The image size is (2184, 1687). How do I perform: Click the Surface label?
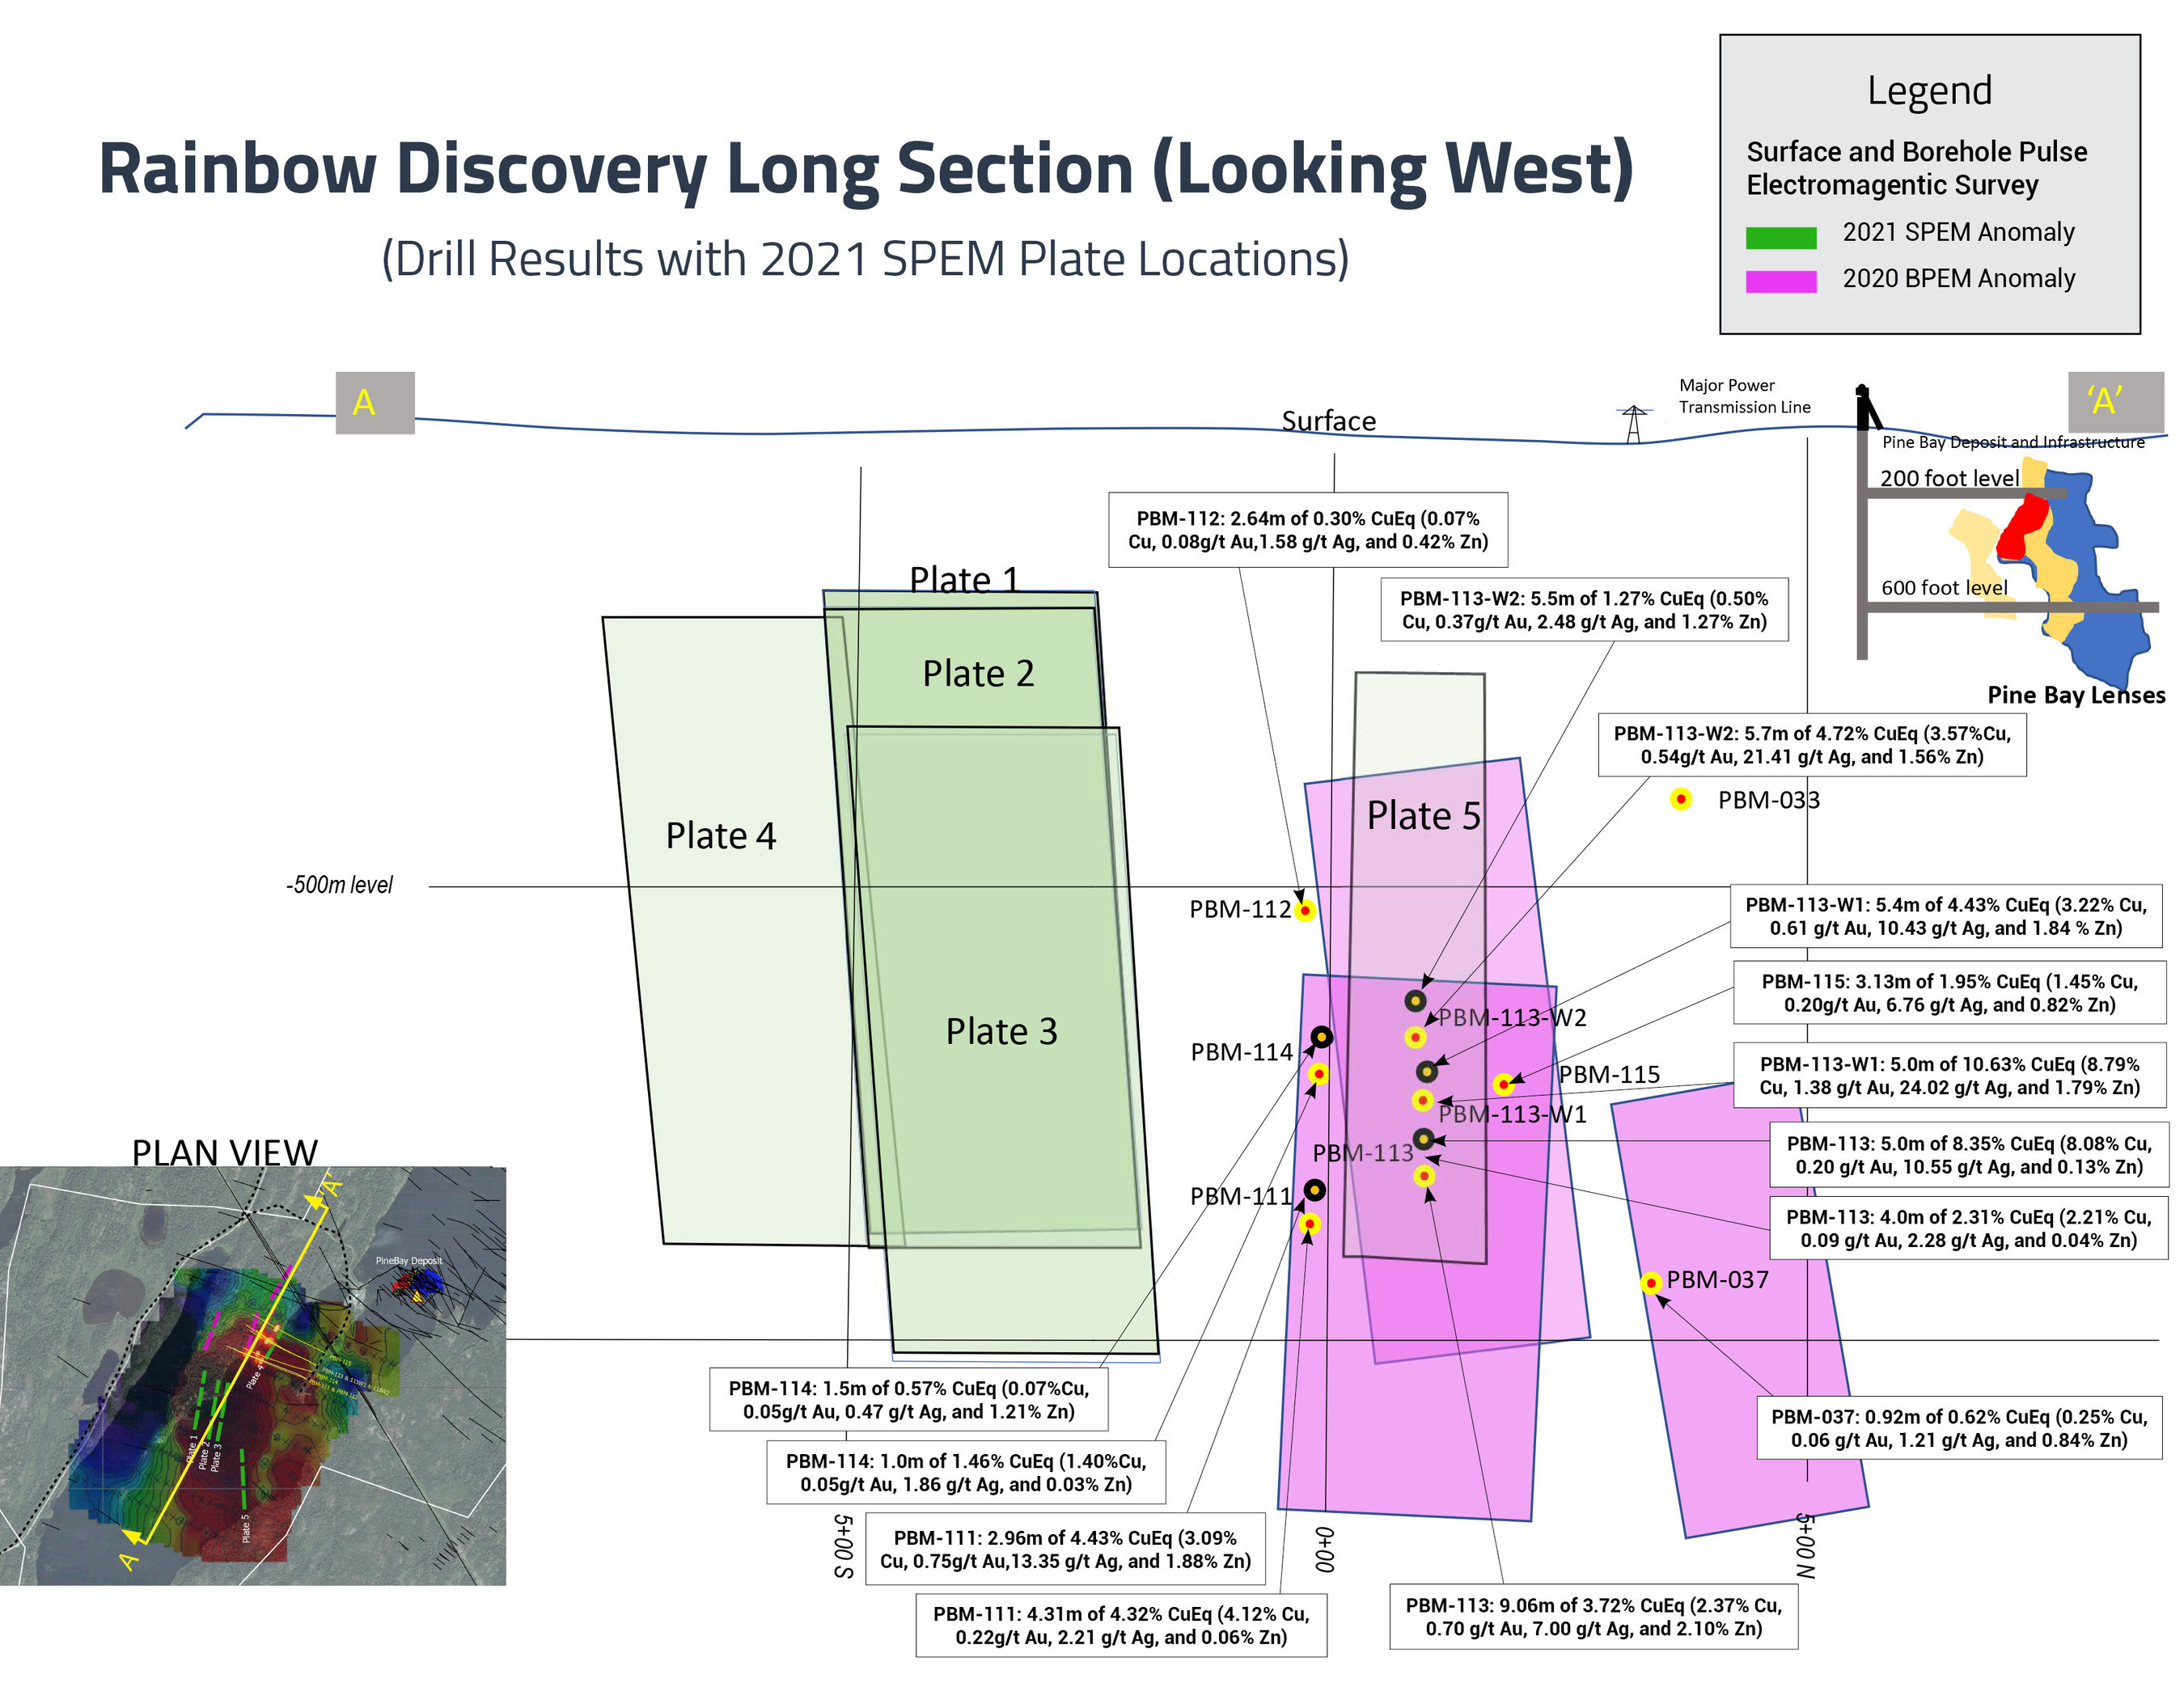click(x=1329, y=421)
